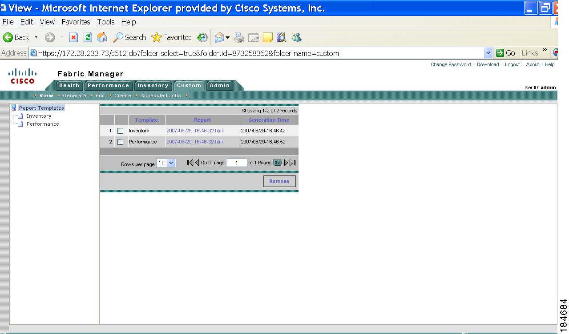569x334 pixels.
Task: Open the Rows per page dropdown
Action: pos(166,163)
